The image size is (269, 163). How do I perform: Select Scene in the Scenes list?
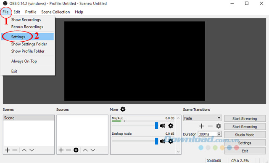(29, 118)
